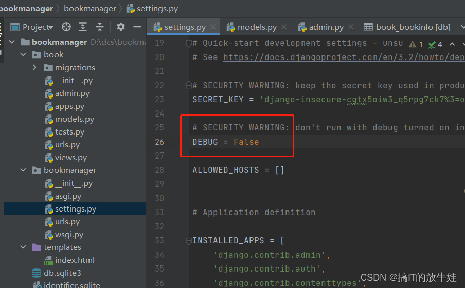Screen dimensions: 465x288
Task: Select __init__.py under book folder
Action: 69,81
